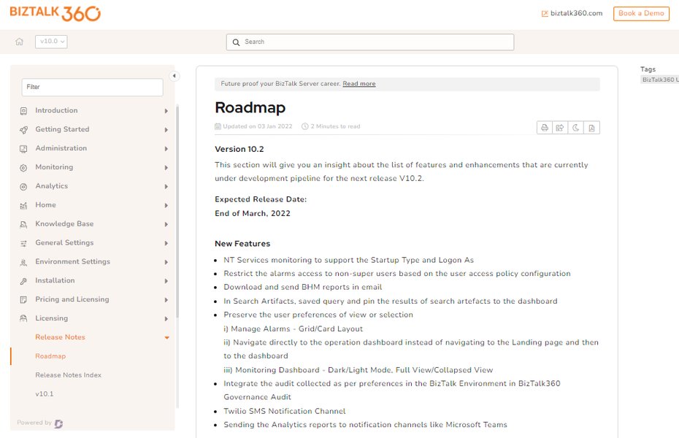The height and width of the screenshot is (438, 679).
Task: Click the 'Twilio SMS Notification Channel' bullet
Action: pyautogui.click(x=285, y=411)
